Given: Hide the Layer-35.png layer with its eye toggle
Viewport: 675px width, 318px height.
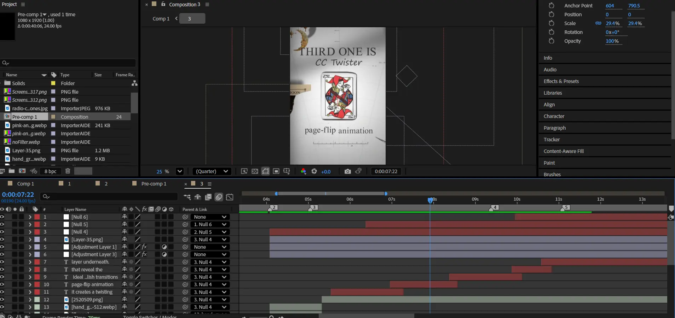Looking at the screenshot, I should (2, 240).
